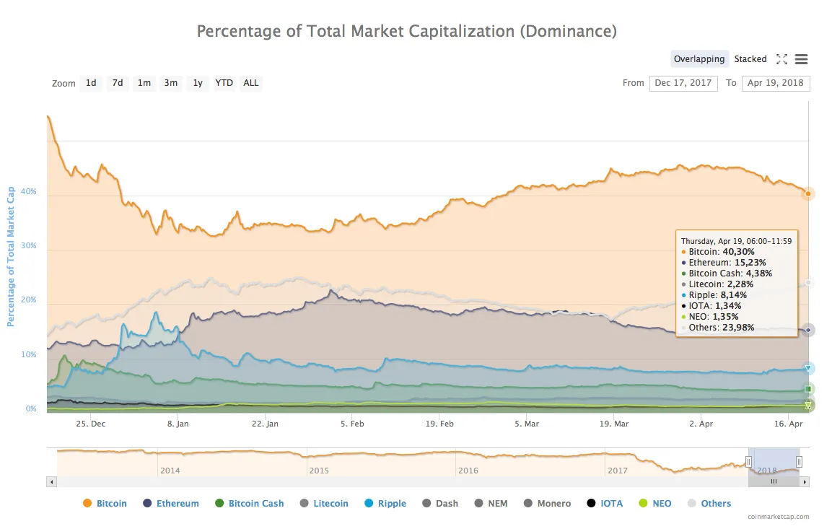Image resolution: width=832 pixels, height=529 pixels.
Task: Click the '19. Feb' axis label
Action: pyautogui.click(x=439, y=424)
